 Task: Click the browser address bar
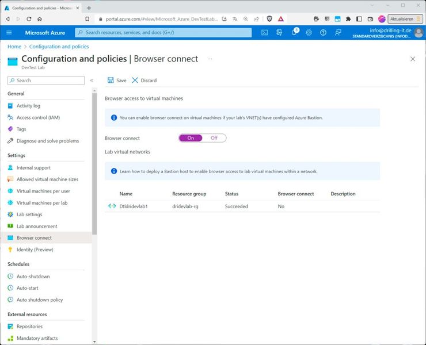(x=162, y=19)
